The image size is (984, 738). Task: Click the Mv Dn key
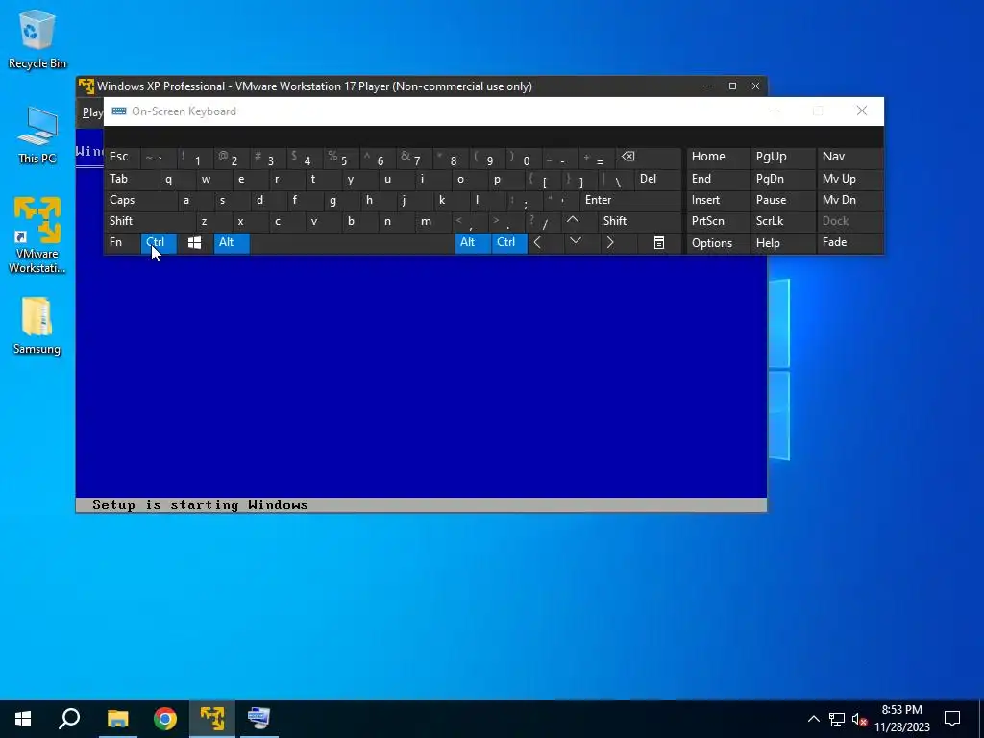pos(849,200)
